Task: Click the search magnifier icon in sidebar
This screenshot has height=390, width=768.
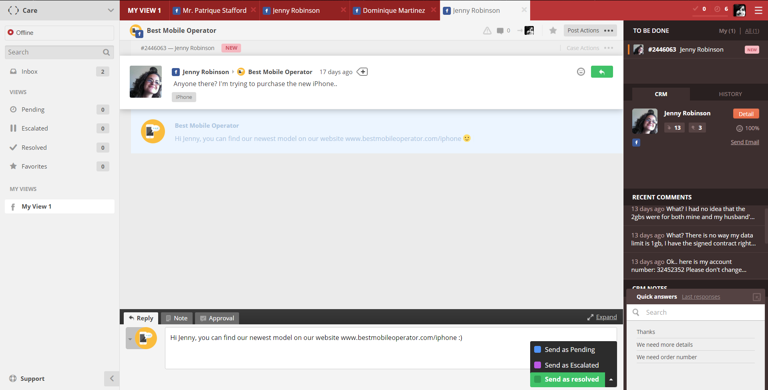Action: pos(106,52)
